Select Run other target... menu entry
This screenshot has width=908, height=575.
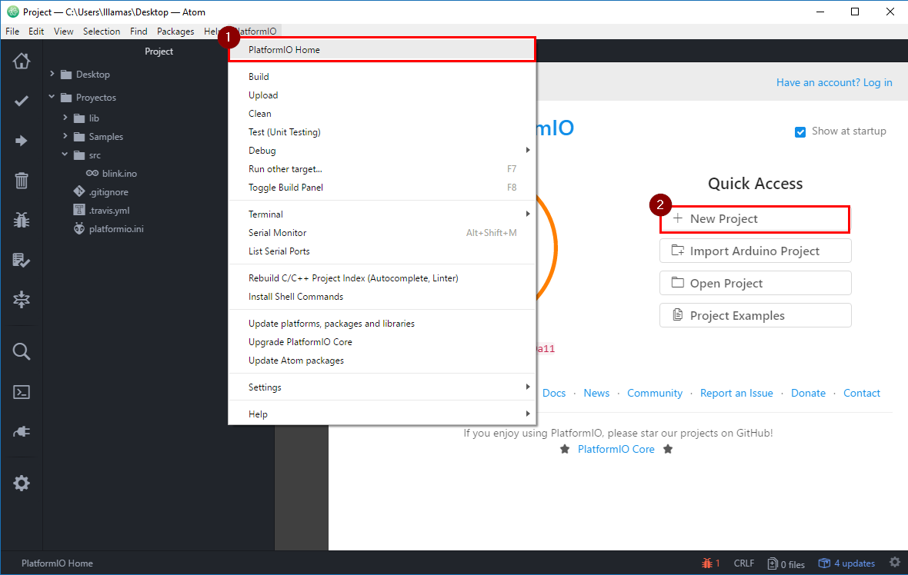pyautogui.click(x=382, y=169)
